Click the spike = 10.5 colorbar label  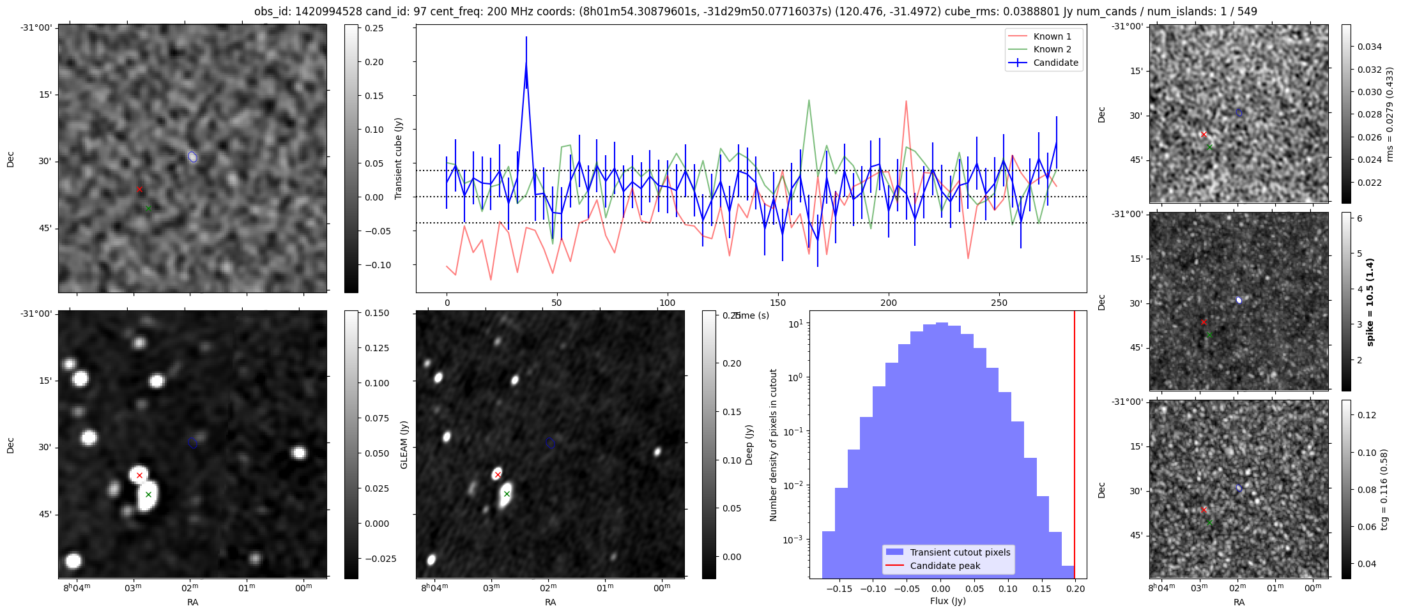click(x=1370, y=302)
